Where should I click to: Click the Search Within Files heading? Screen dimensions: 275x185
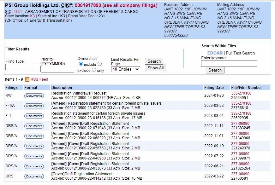click(x=219, y=46)
